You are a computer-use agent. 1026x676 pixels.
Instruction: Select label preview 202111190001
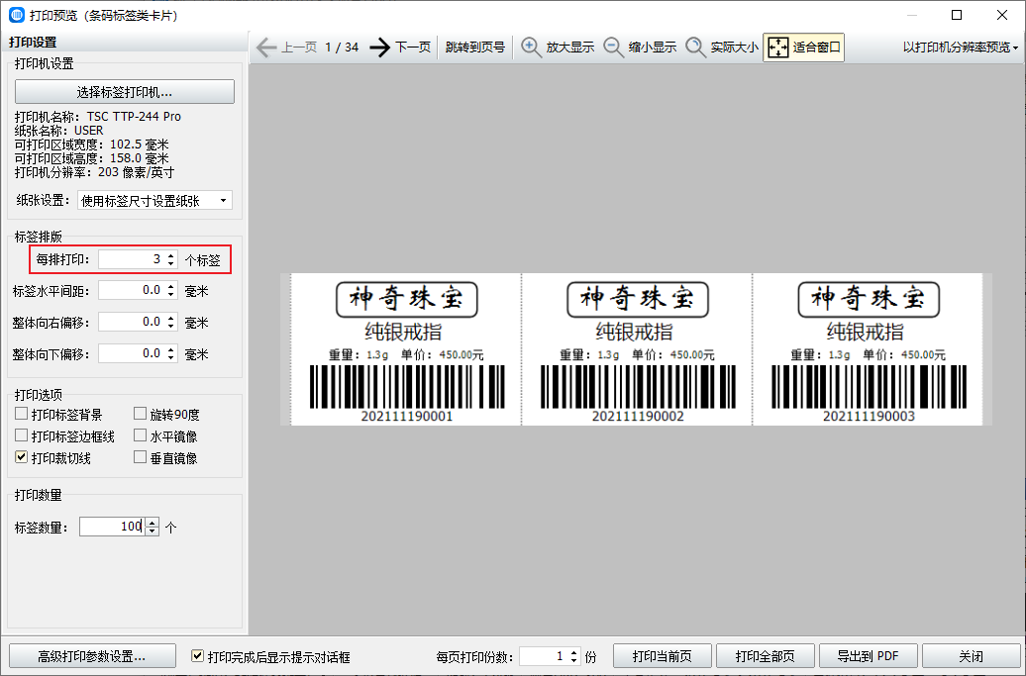point(406,349)
